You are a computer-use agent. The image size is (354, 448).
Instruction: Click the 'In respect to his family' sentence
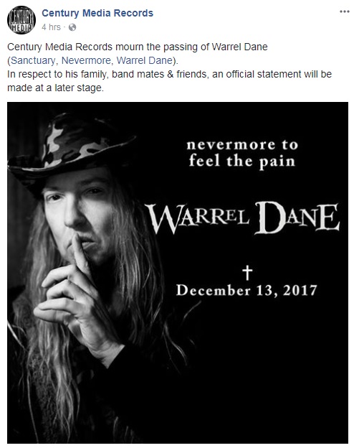pos(169,74)
